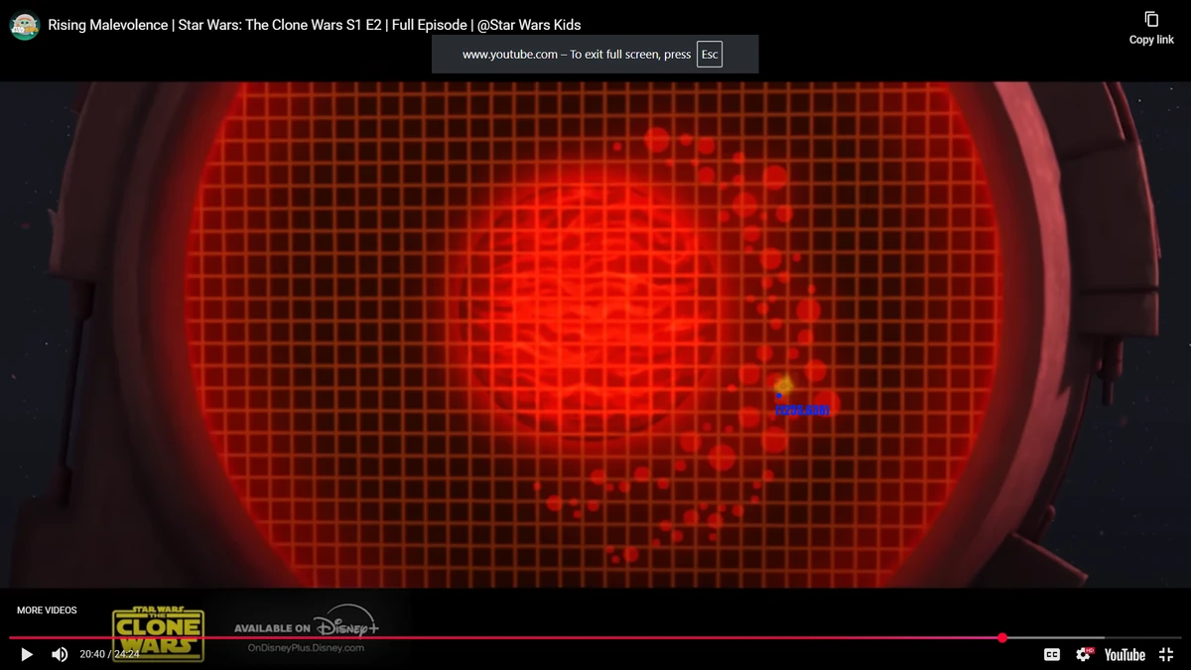Exit full screen mode
Image resolution: width=1191 pixels, height=670 pixels.
[1166, 654]
